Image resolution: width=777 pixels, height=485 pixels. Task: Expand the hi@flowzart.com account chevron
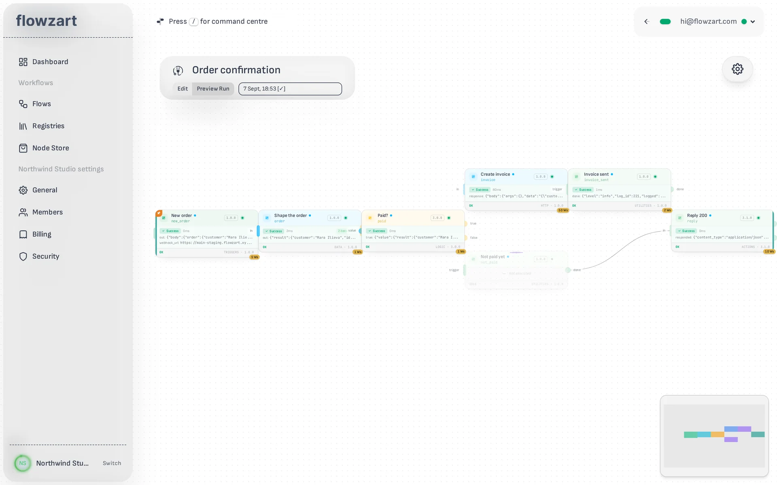coord(753,22)
